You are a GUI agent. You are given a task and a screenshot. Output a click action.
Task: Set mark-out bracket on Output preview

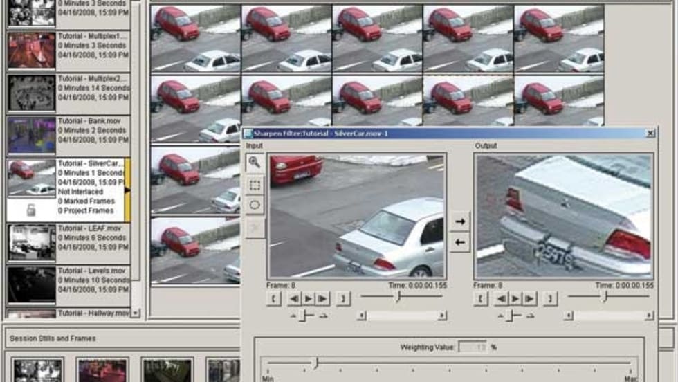550,299
